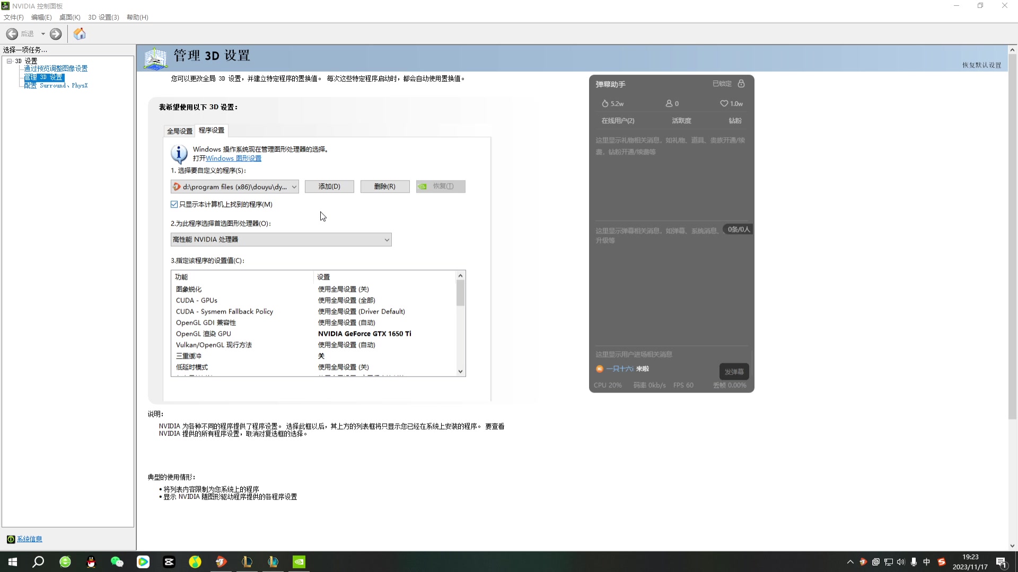Click the NVIDIA GeForce GTX 1650 Ti value
Screen dimensions: 1018x572
[x=364, y=334]
